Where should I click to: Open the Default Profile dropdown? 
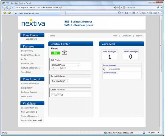(65, 65)
